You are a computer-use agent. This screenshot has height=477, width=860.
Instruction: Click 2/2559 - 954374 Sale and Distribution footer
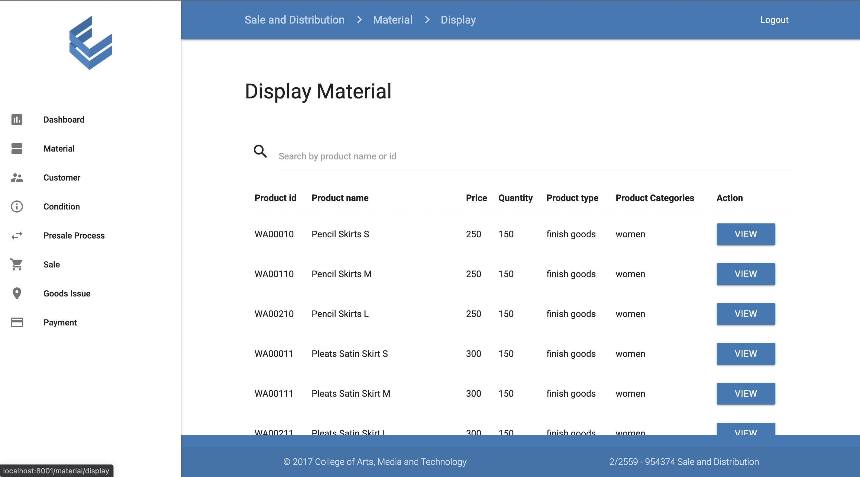pos(684,462)
